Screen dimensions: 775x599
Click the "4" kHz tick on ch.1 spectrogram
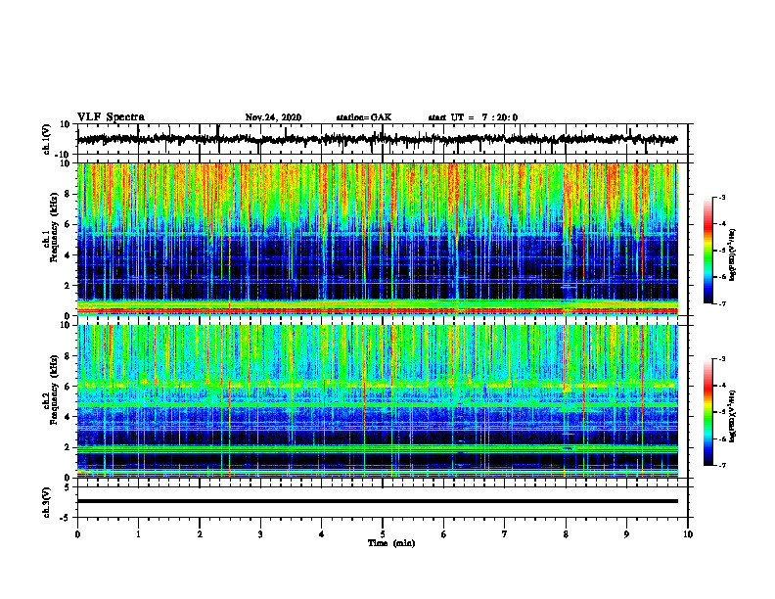tap(68, 255)
